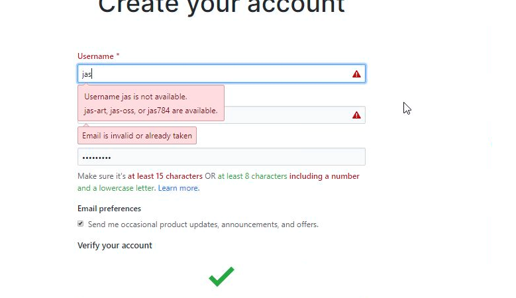Click the 'Verify your account' heading
Screen dimensions: 516x298
pyautogui.click(x=115, y=245)
